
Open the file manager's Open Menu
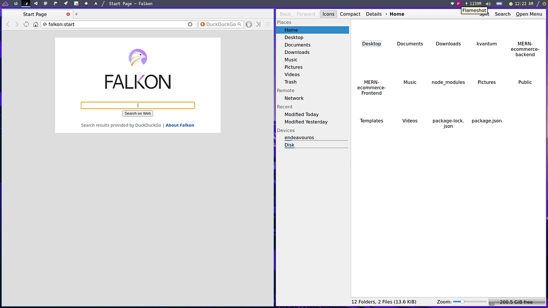point(529,14)
